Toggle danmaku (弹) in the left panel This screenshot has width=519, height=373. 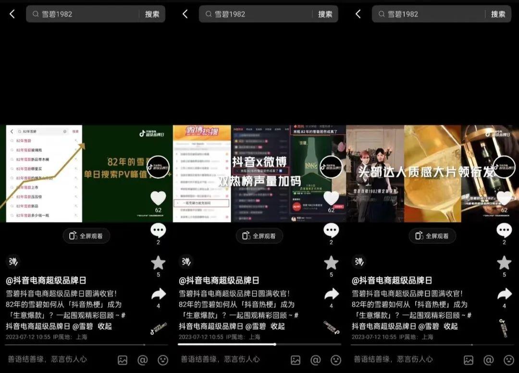[12, 261]
